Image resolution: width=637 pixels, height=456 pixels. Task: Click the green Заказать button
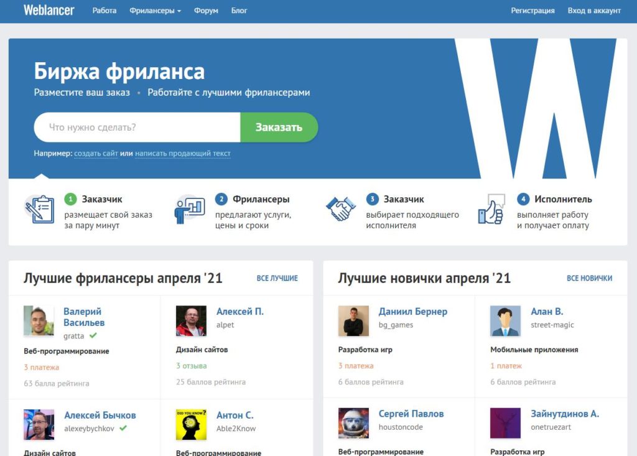point(279,127)
